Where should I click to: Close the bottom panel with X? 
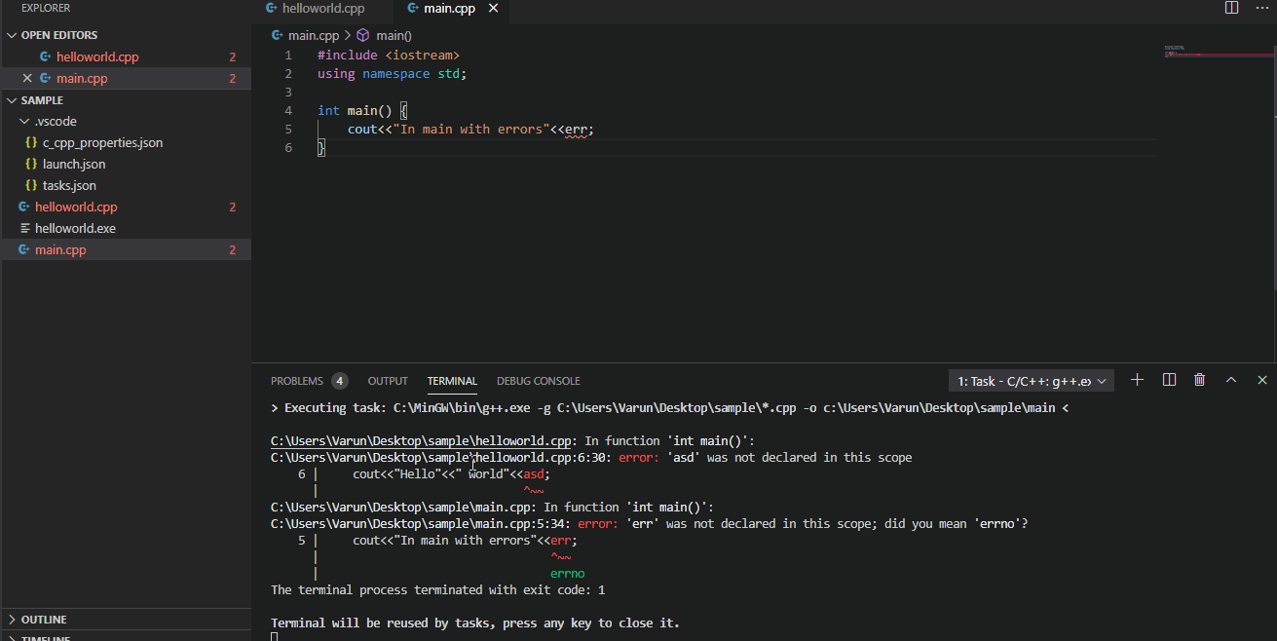coord(1262,380)
